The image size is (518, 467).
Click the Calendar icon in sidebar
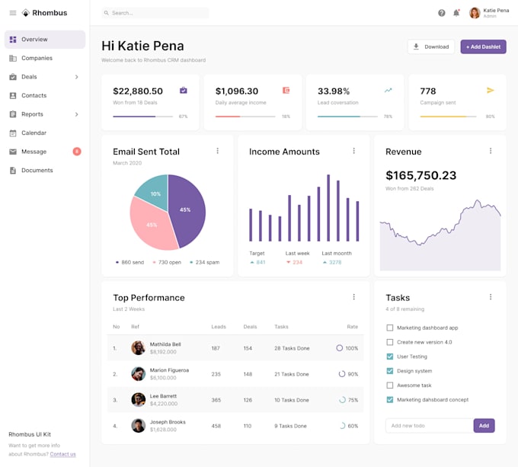pos(13,133)
